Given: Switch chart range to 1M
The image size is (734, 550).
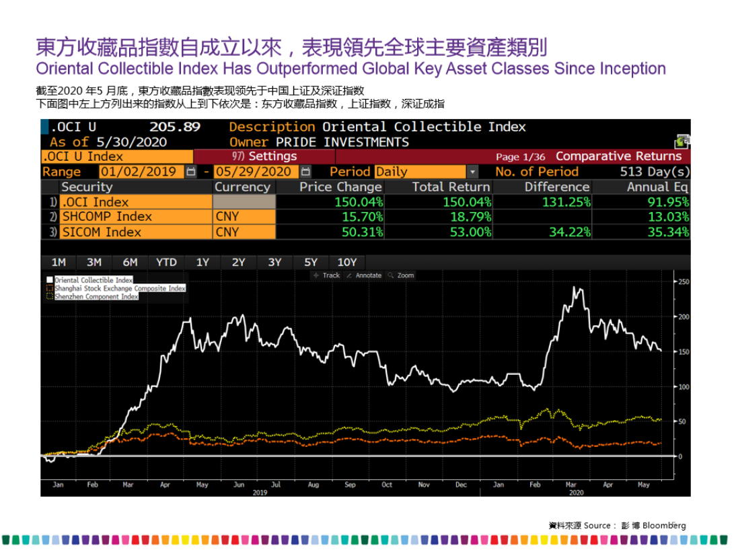Looking at the screenshot, I should pyautogui.click(x=59, y=263).
